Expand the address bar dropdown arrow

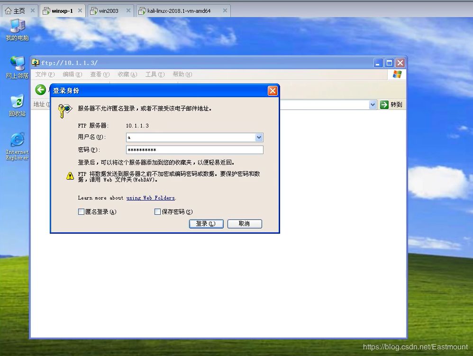tap(373, 105)
